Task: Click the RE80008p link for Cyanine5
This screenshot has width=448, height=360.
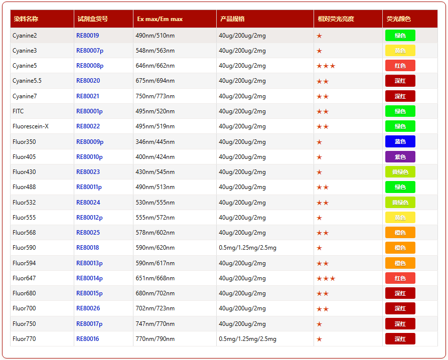Action: (89, 66)
